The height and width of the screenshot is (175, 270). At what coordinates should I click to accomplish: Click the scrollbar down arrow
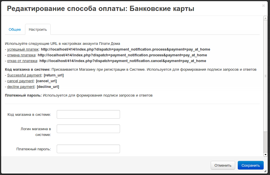[265, 155]
